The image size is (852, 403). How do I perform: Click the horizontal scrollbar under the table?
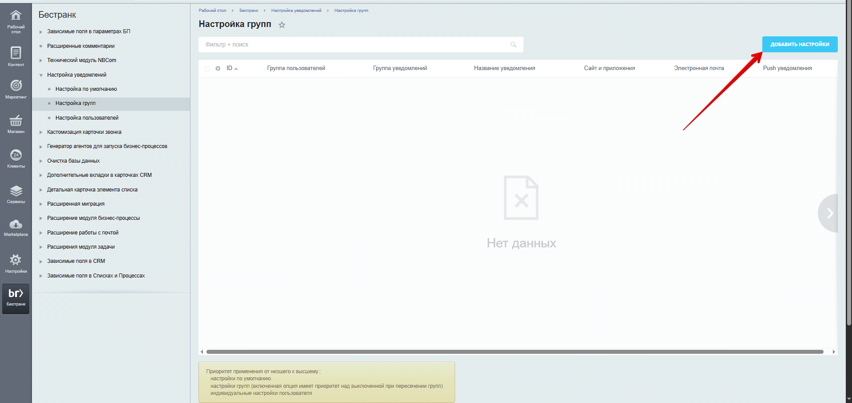pos(514,352)
